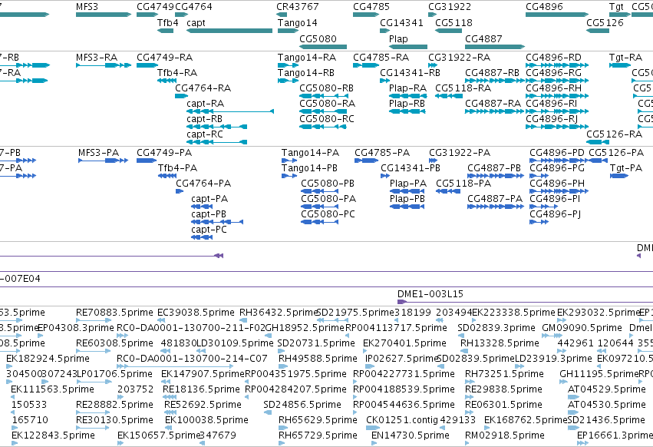
Task: Click the RH13328.5prime label
Action: pyautogui.click(x=500, y=343)
